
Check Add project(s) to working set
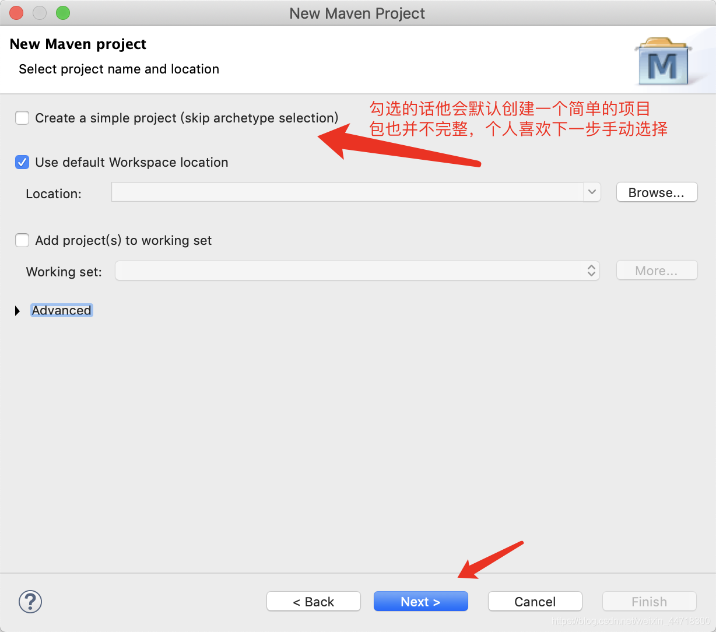point(22,240)
